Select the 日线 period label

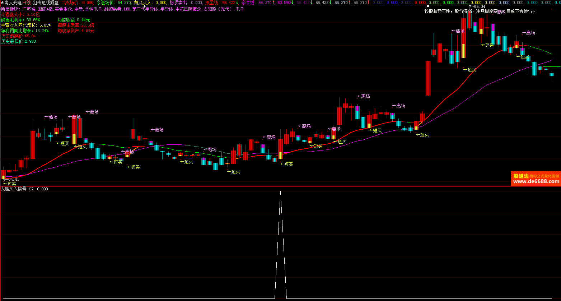[27, 3]
